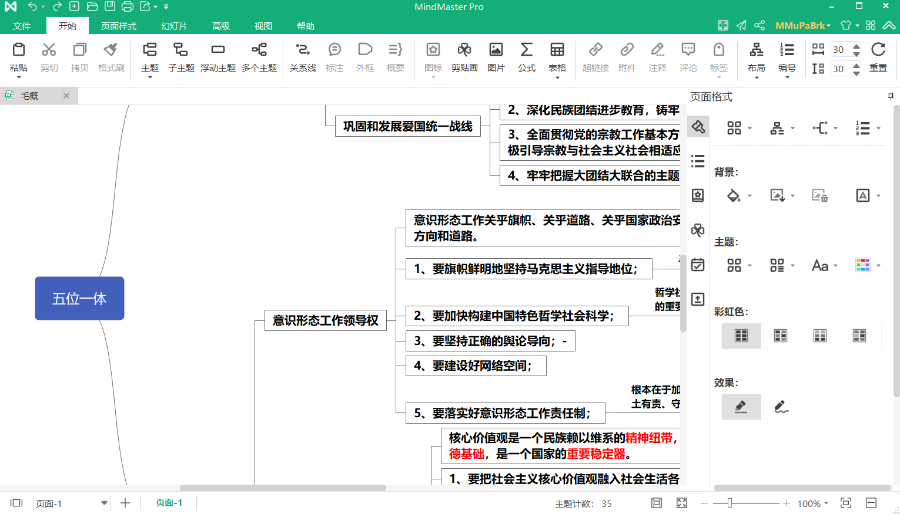
Task: Select second rainbow color mode
Action: coord(781,336)
